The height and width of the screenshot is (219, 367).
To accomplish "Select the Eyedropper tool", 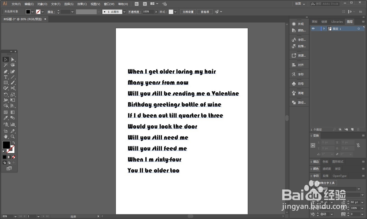I will tap(6, 118).
